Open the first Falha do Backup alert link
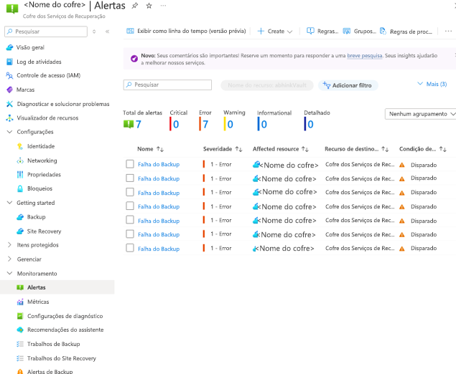456x374 pixels. pos(159,165)
